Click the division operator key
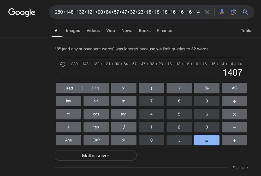This screenshot has width=261, height=176. (x=234, y=101)
